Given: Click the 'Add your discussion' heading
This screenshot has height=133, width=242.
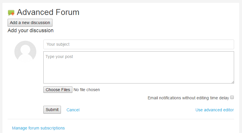Looking at the screenshot, I should [x=30, y=30].
